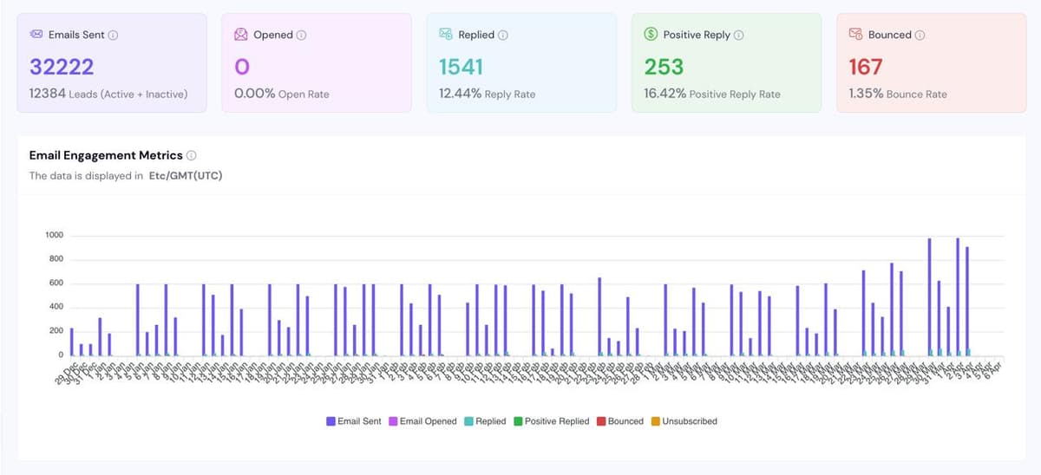Open info tooltip beside Opened
Image resolution: width=1041 pixels, height=475 pixels.
tap(301, 36)
